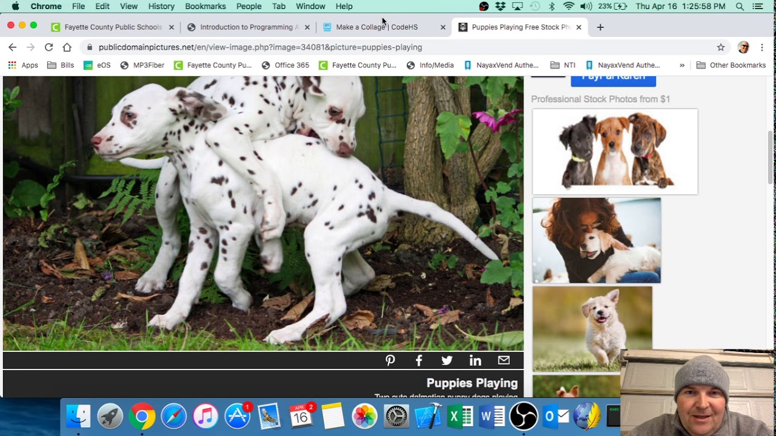Open the eOS bookmark

tap(97, 65)
